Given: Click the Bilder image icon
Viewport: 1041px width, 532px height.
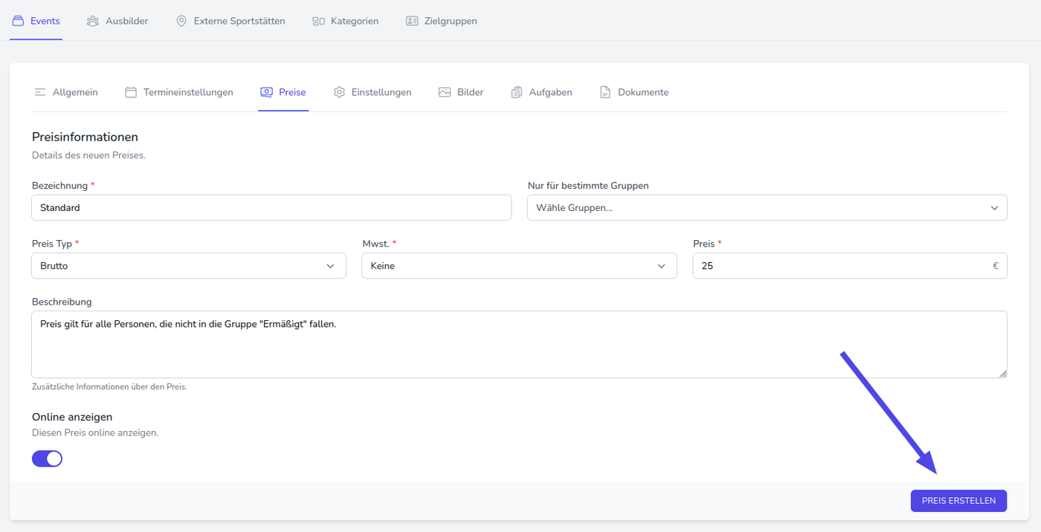Looking at the screenshot, I should tap(445, 92).
